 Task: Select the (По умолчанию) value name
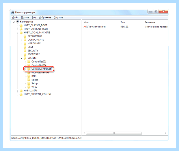click(96, 27)
